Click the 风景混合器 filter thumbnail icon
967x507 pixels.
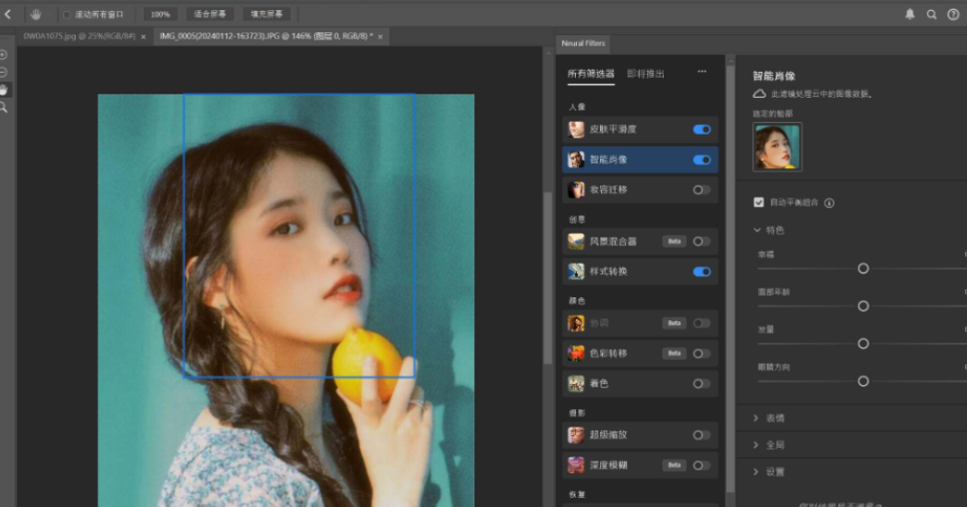tap(576, 241)
